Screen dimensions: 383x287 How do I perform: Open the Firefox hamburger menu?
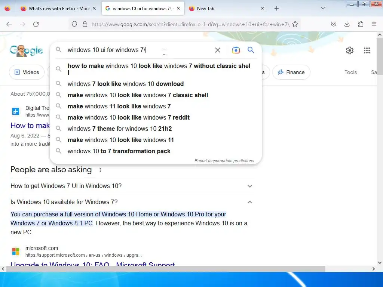(x=374, y=24)
